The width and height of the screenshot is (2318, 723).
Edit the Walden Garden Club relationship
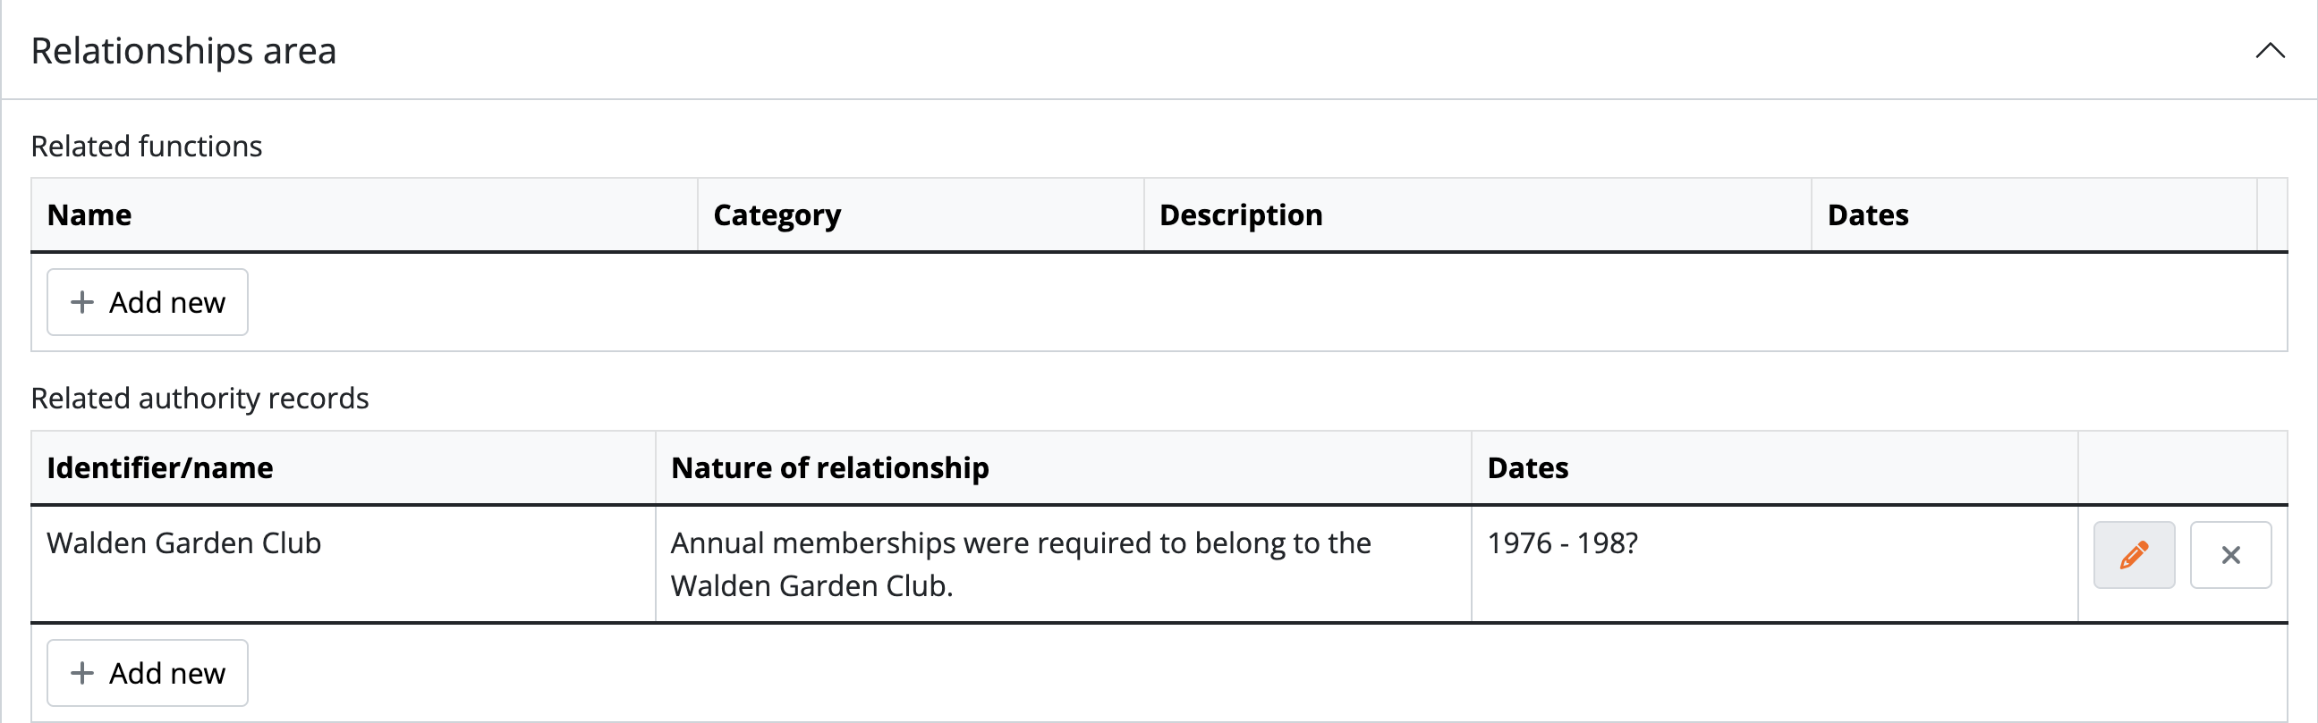coord(2133,555)
